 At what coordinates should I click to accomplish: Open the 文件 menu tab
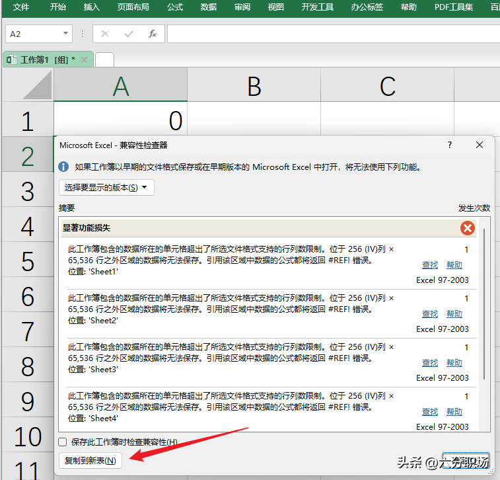pos(20,7)
